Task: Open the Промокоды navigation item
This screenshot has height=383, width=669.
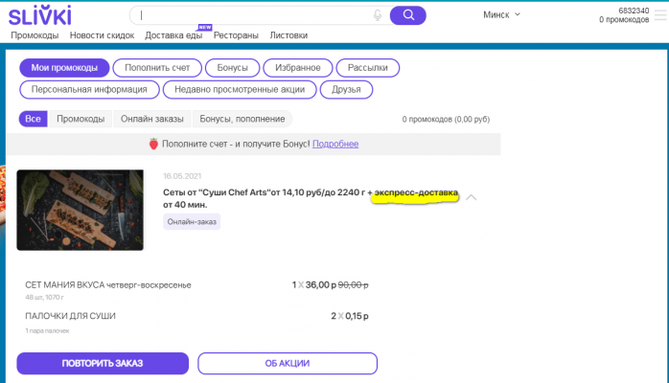Action: [35, 35]
